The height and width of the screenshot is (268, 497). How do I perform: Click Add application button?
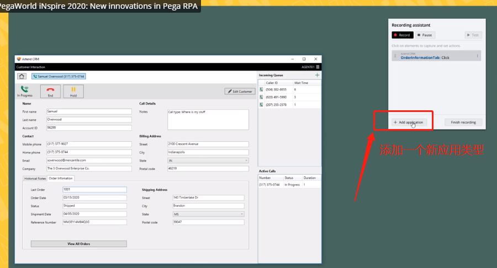point(409,122)
